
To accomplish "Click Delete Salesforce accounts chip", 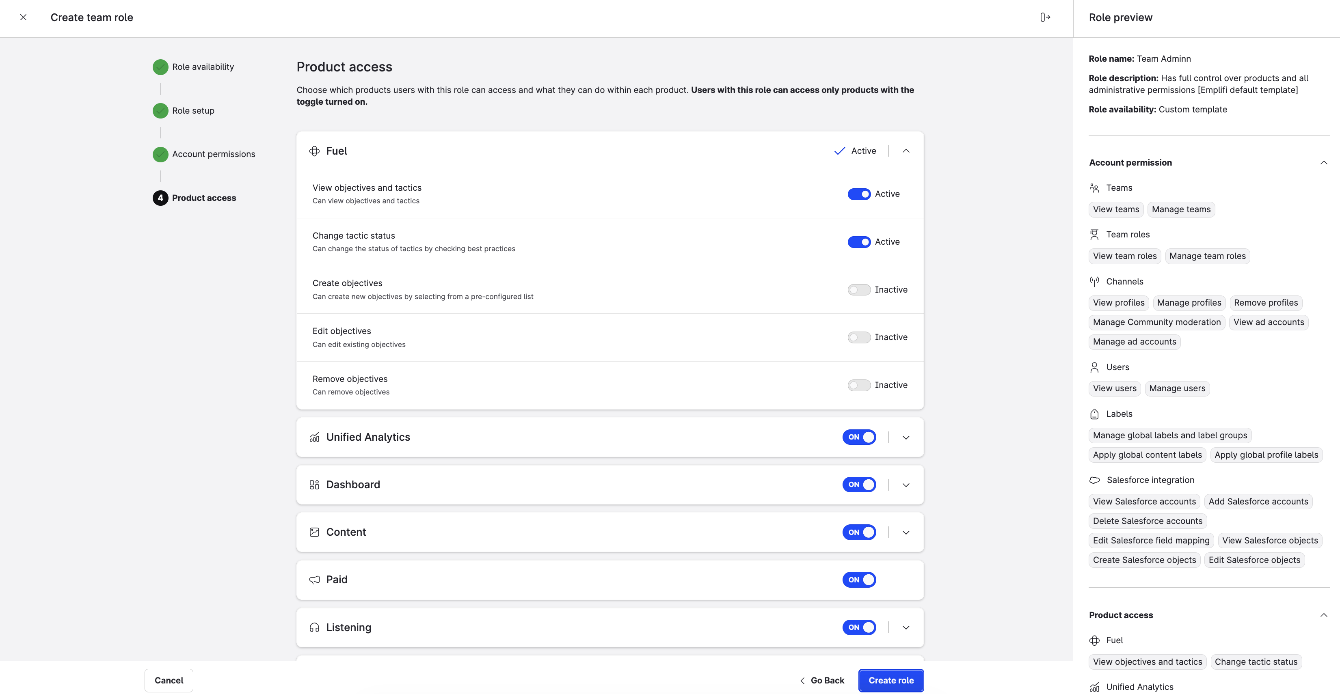I will (1148, 521).
